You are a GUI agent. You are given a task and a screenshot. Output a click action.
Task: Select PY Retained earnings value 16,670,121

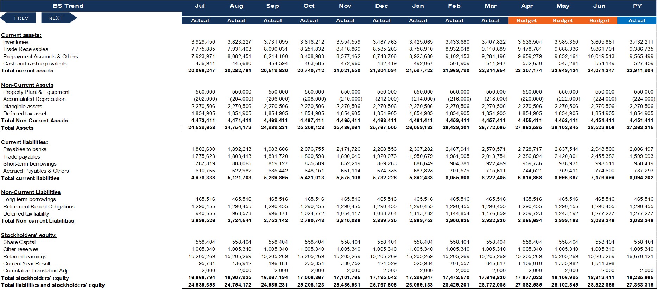point(640,256)
